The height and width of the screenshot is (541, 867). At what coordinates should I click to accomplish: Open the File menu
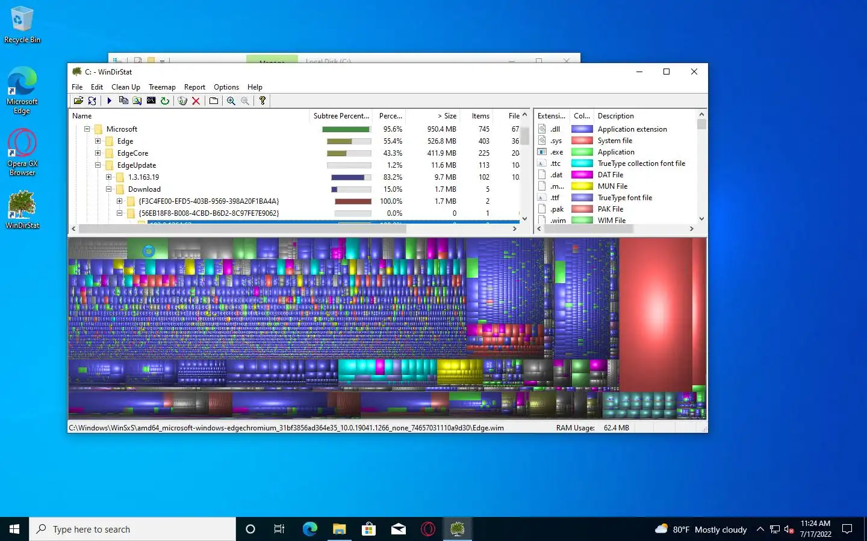[x=77, y=87]
